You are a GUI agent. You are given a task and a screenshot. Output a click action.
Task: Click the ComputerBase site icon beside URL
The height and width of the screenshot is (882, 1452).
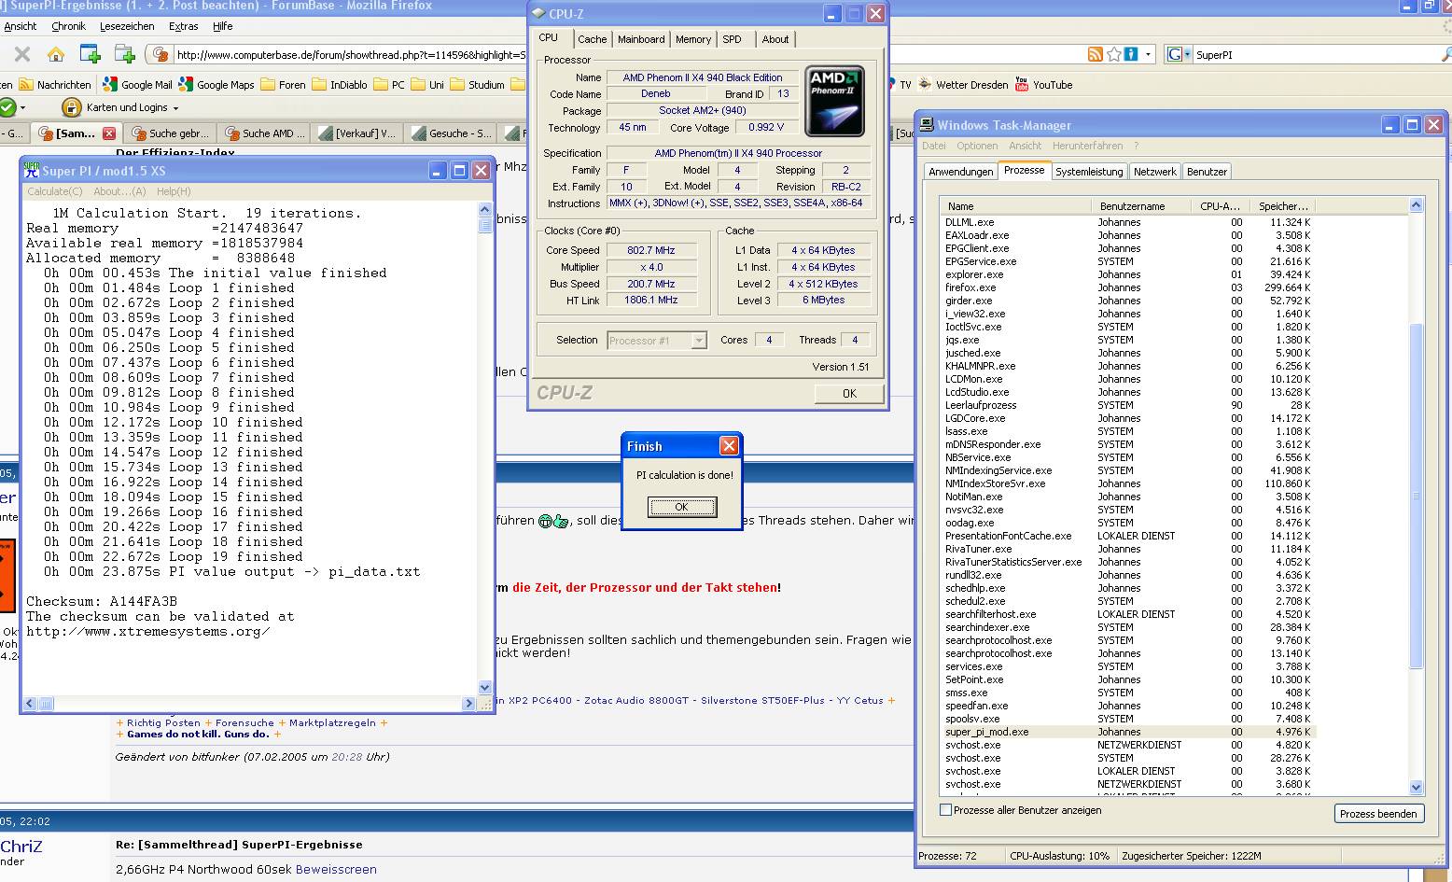pyautogui.click(x=161, y=54)
